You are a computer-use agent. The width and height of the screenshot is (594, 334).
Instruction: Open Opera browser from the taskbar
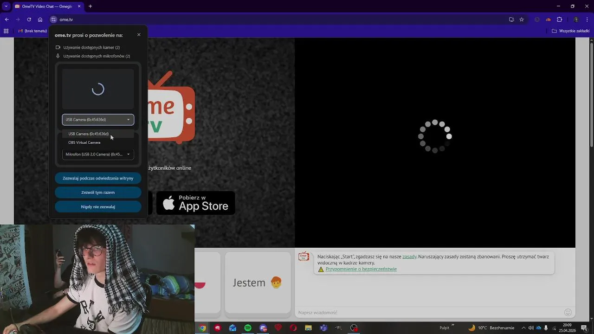293,328
